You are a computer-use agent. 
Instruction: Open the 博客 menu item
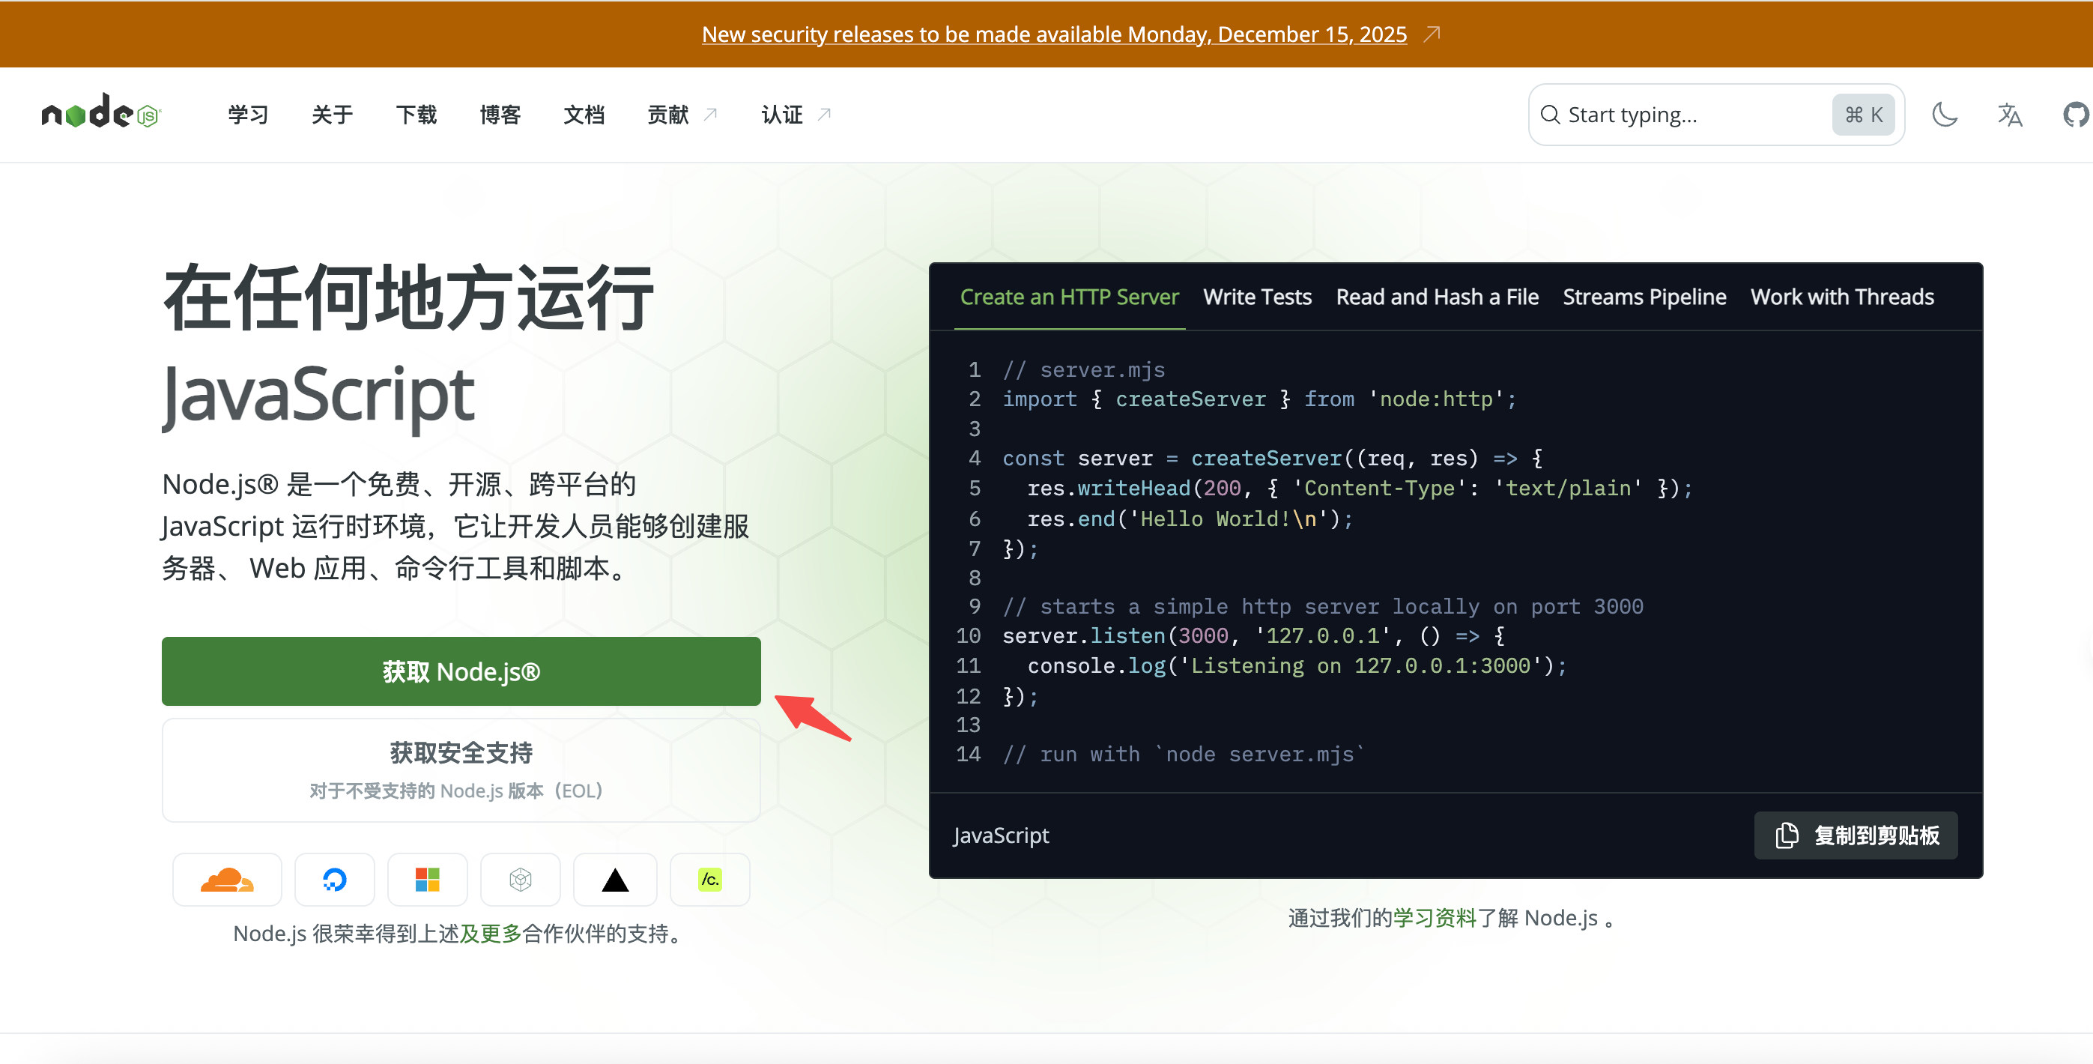click(500, 115)
